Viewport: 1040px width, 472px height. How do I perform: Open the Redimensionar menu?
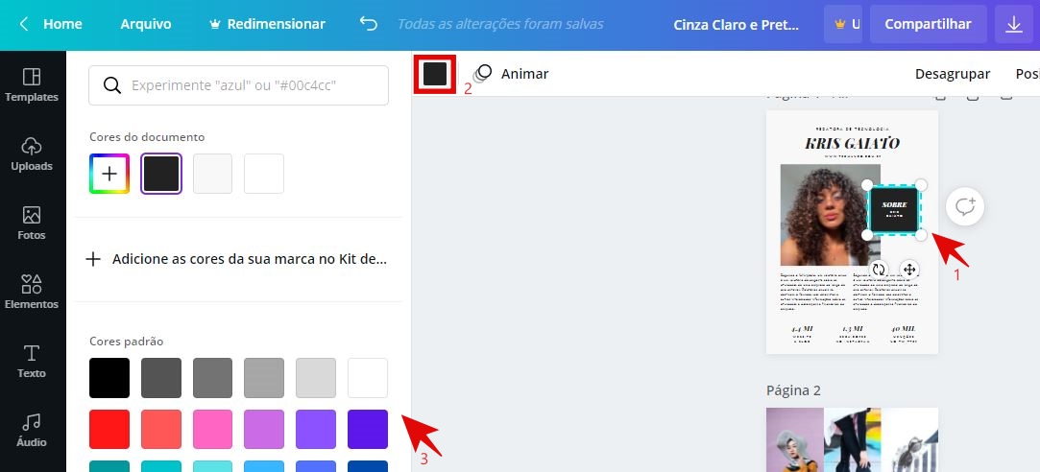click(x=267, y=25)
